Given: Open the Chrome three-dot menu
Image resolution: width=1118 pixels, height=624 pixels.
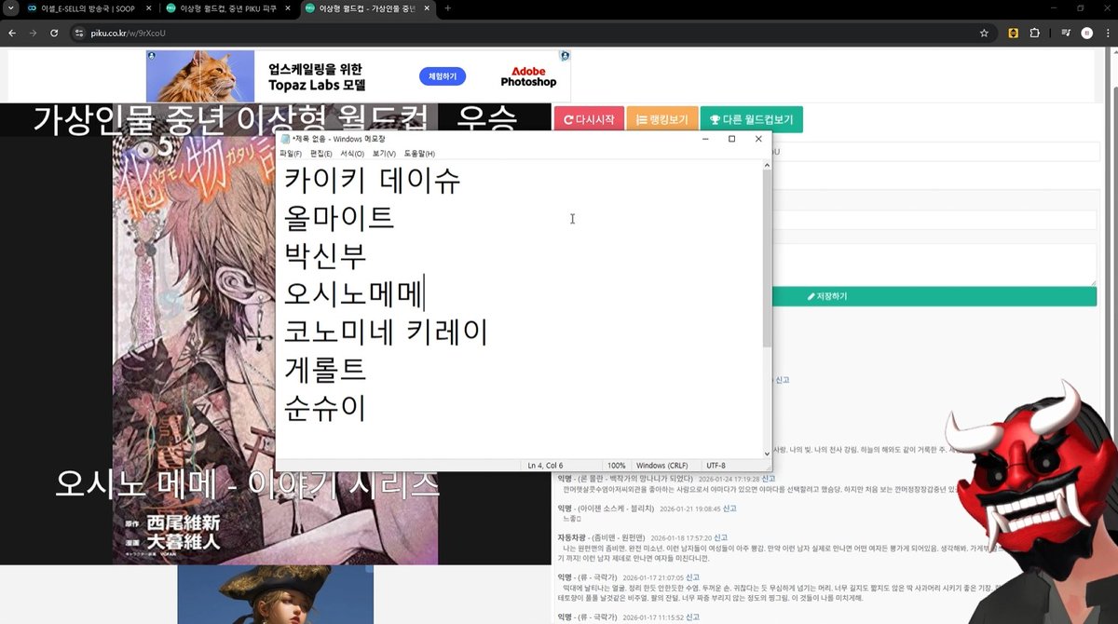Looking at the screenshot, I should (x=1108, y=33).
